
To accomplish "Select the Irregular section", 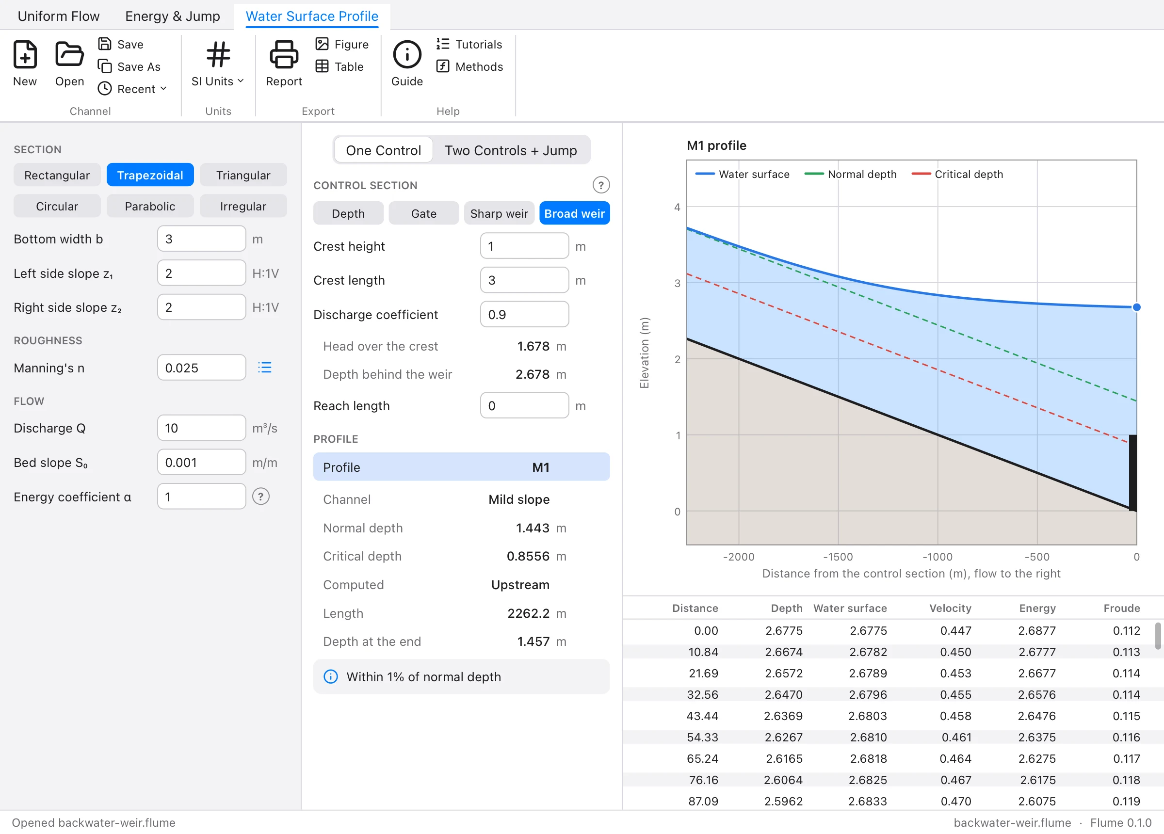I will pos(243,206).
